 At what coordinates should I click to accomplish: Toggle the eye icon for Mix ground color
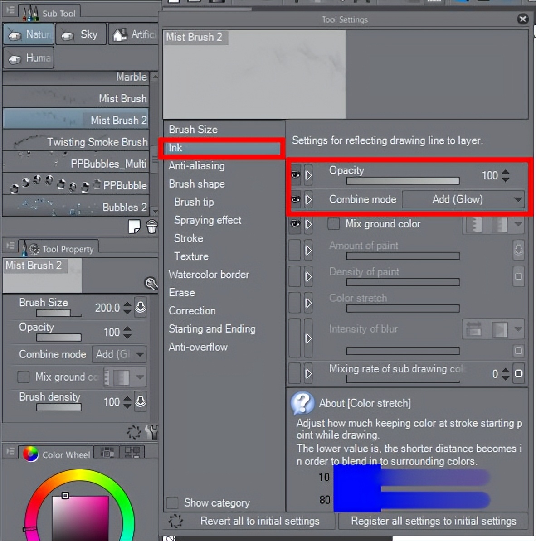click(295, 224)
